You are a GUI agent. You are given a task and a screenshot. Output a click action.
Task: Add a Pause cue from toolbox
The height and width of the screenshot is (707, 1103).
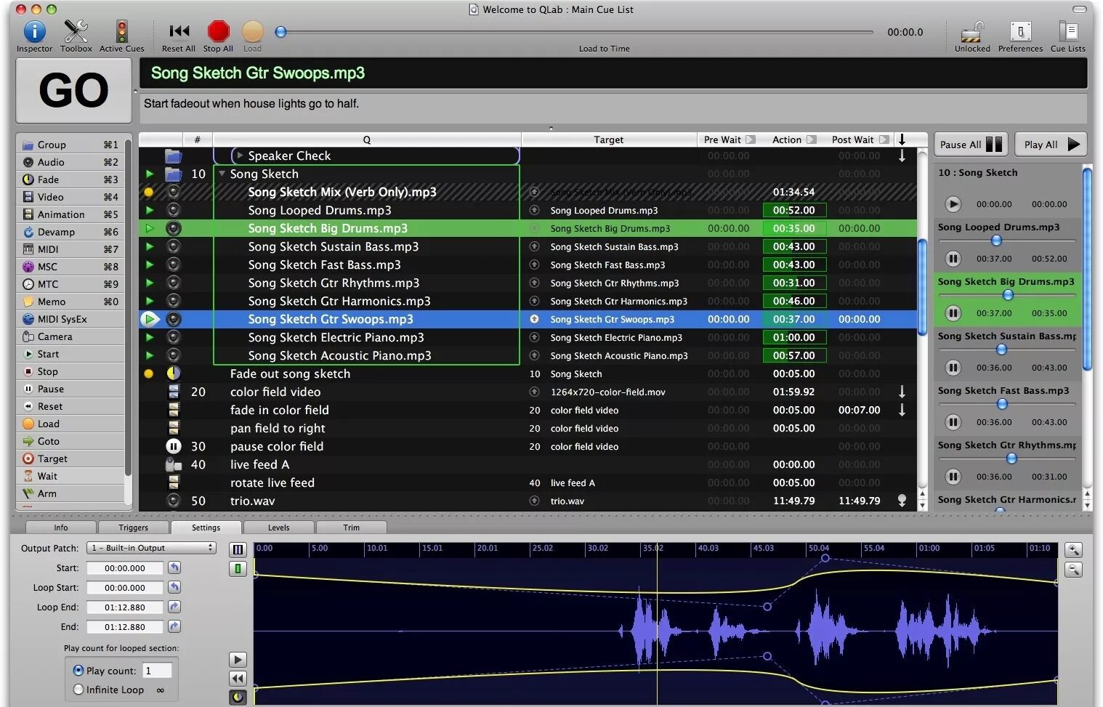click(70, 389)
